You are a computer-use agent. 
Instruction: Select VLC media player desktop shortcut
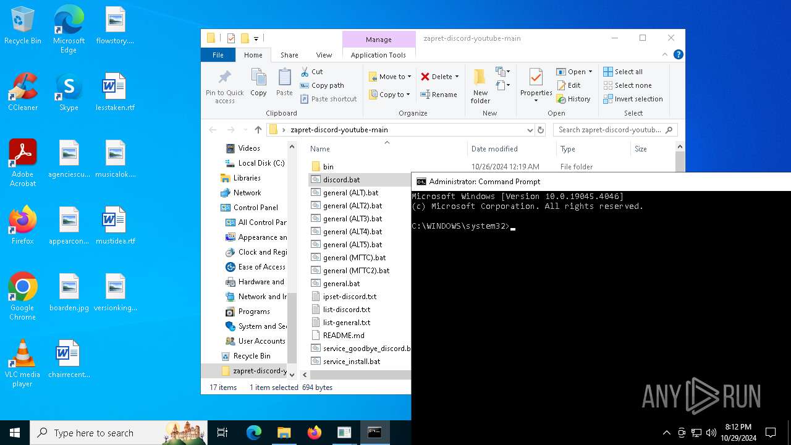click(x=22, y=363)
